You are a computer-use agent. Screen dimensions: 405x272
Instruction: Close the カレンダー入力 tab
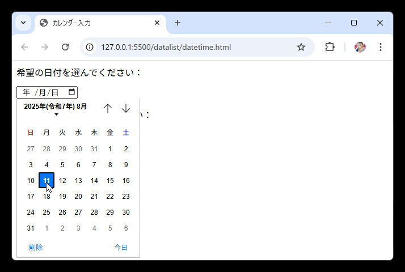157,23
